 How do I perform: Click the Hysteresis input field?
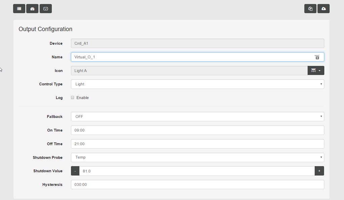(197, 185)
